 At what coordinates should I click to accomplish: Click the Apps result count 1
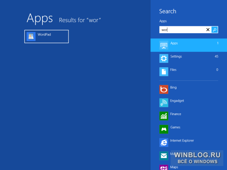pos(217,43)
